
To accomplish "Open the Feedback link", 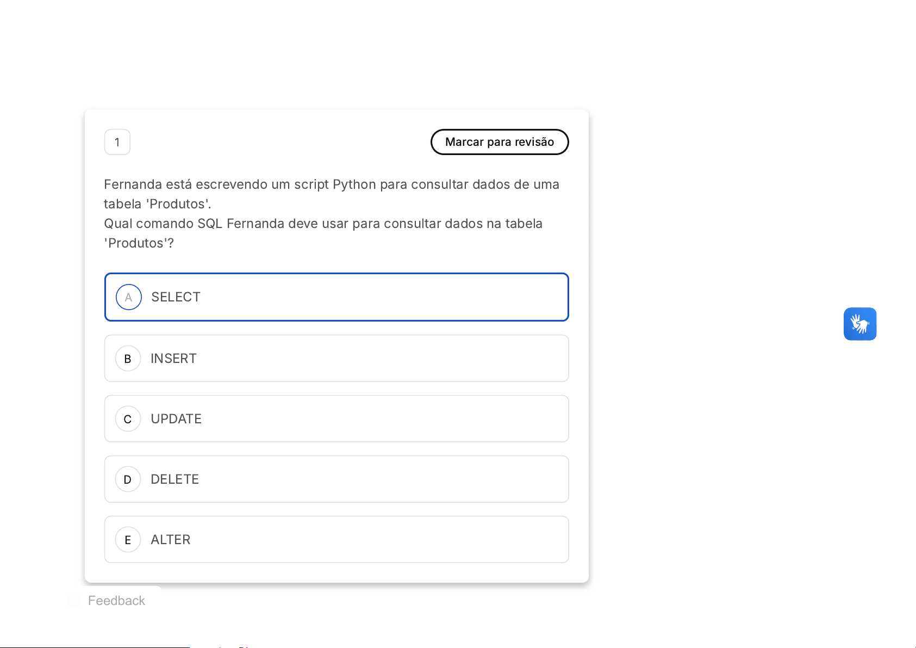I will [x=116, y=601].
